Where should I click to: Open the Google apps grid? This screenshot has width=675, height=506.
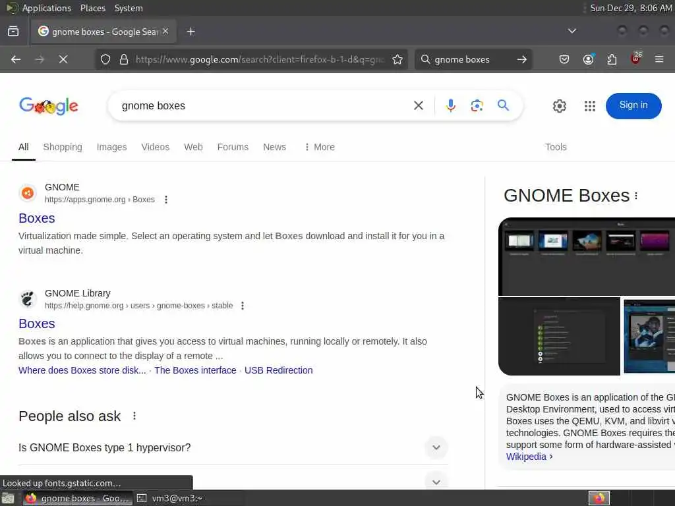590,106
